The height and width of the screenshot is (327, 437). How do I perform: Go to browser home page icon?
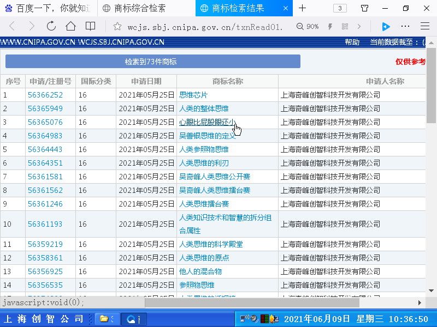click(70, 26)
